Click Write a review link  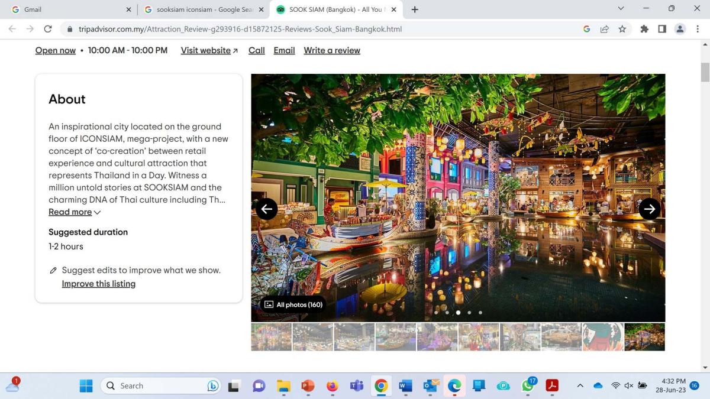[332, 50]
